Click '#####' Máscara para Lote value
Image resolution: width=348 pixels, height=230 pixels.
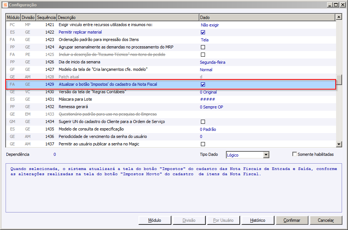208,99
